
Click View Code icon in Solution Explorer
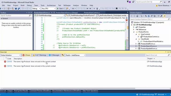pyautogui.click(x=158, y=16)
